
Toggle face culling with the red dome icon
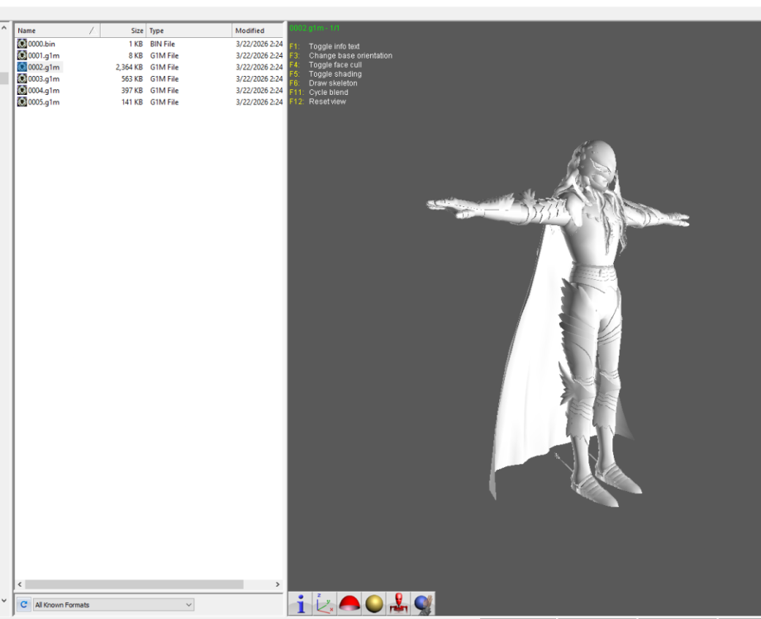(x=350, y=603)
